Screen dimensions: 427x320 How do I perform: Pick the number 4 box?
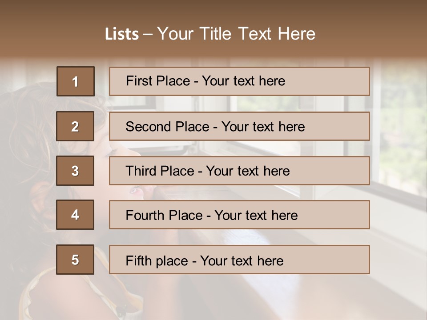[75, 215]
